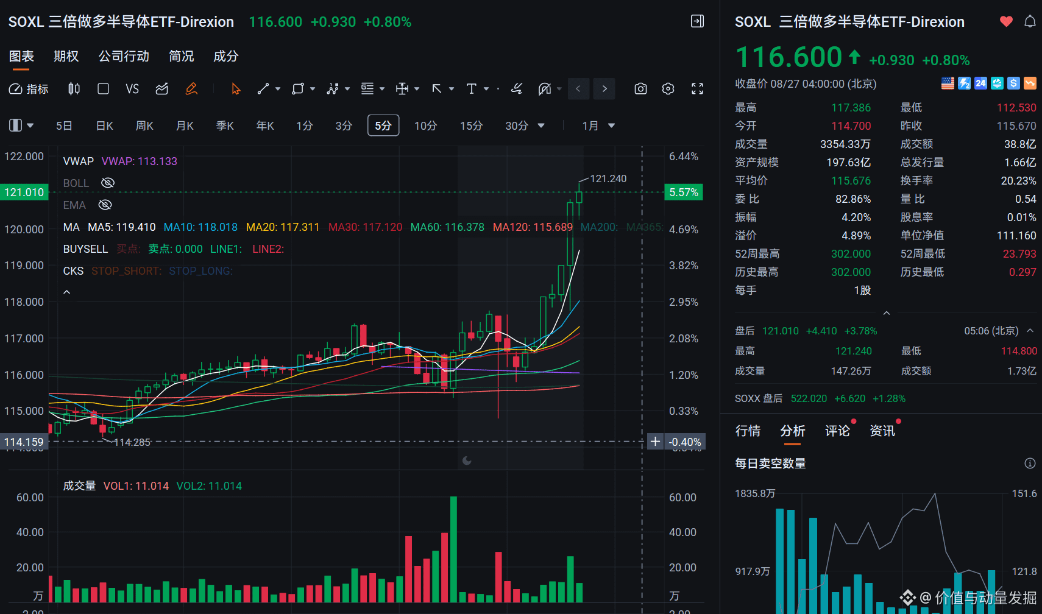The image size is (1042, 614).
Task: Take a chart screenshot with camera icon
Action: 640,89
